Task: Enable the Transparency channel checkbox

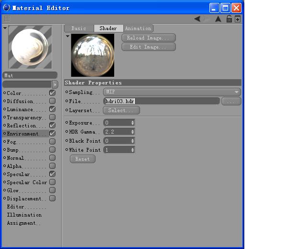Action: 52,117
